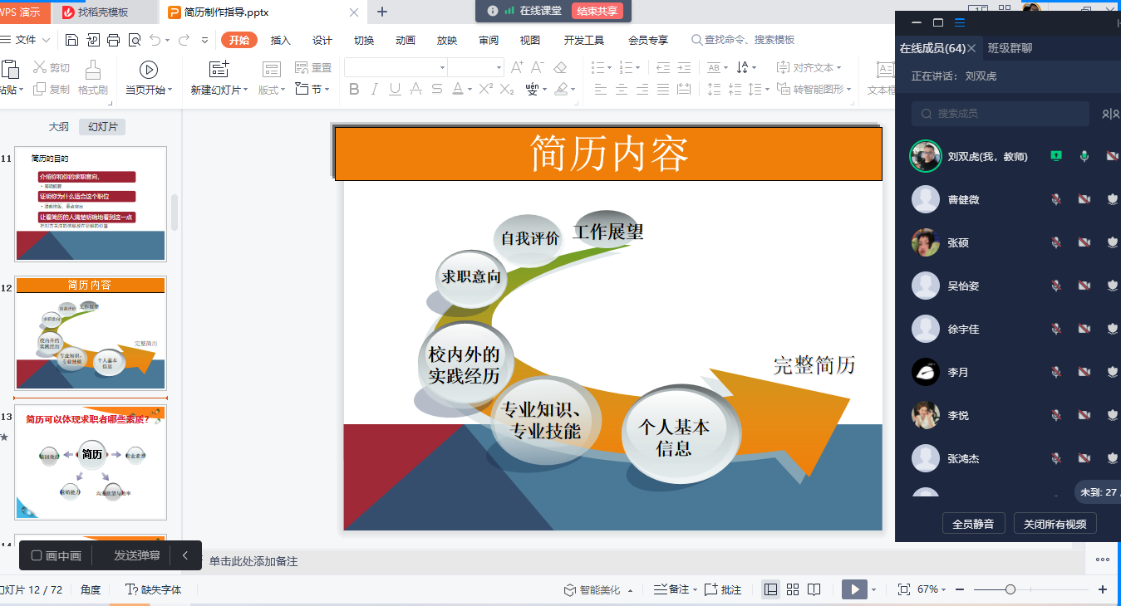Screen dimensions: 1121x606
Task: Click the Underline text icon
Action: (396, 90)
